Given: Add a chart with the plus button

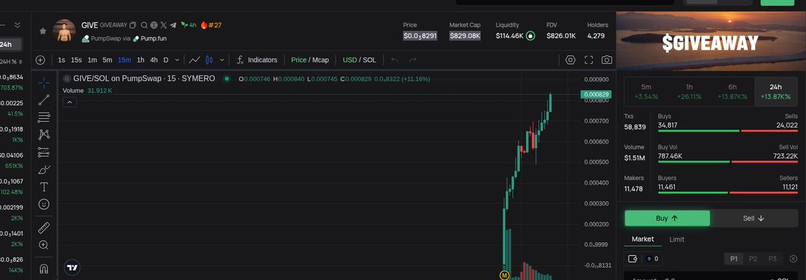Looking at the screenshot, I should pyautogui.click(x=40, y=60).
